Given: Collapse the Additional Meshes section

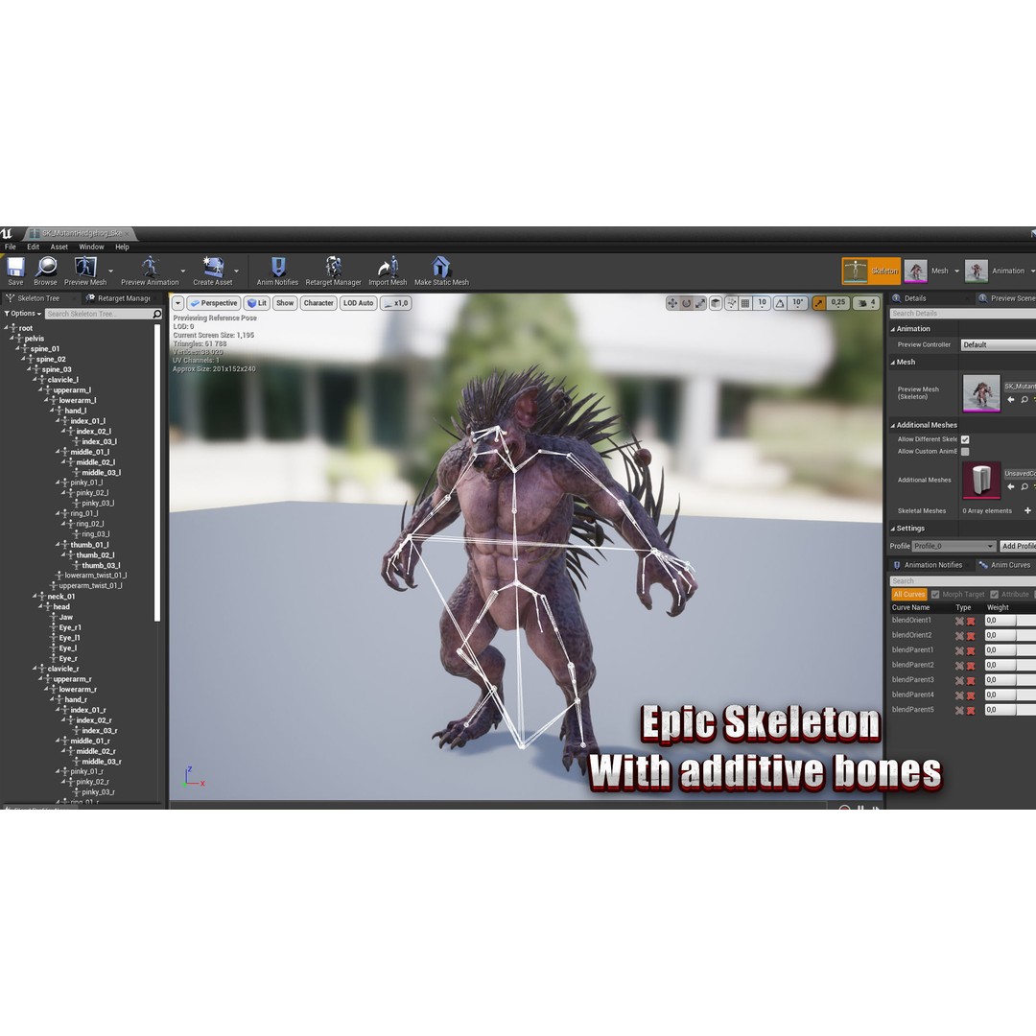Looking at the screenshot, I should 893,426.
